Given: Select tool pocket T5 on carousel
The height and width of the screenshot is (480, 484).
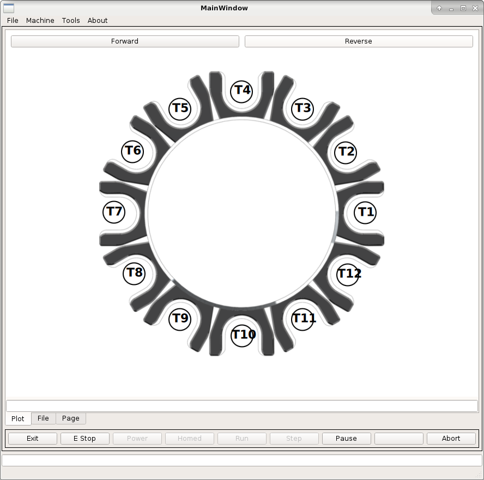Looking at the screenshot, I should click(x=180, y=108).
